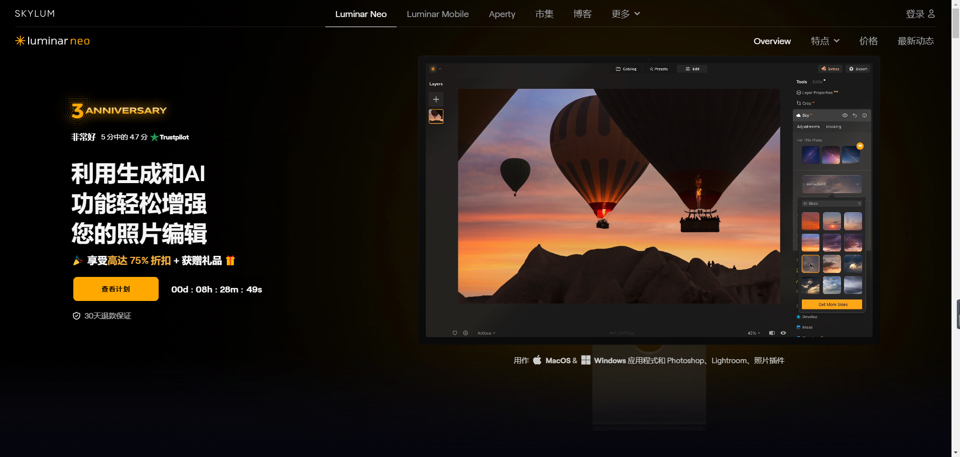The image size is (960, 457).
Task: Switch to the Luminar Mobile tab
Action: 438,14
